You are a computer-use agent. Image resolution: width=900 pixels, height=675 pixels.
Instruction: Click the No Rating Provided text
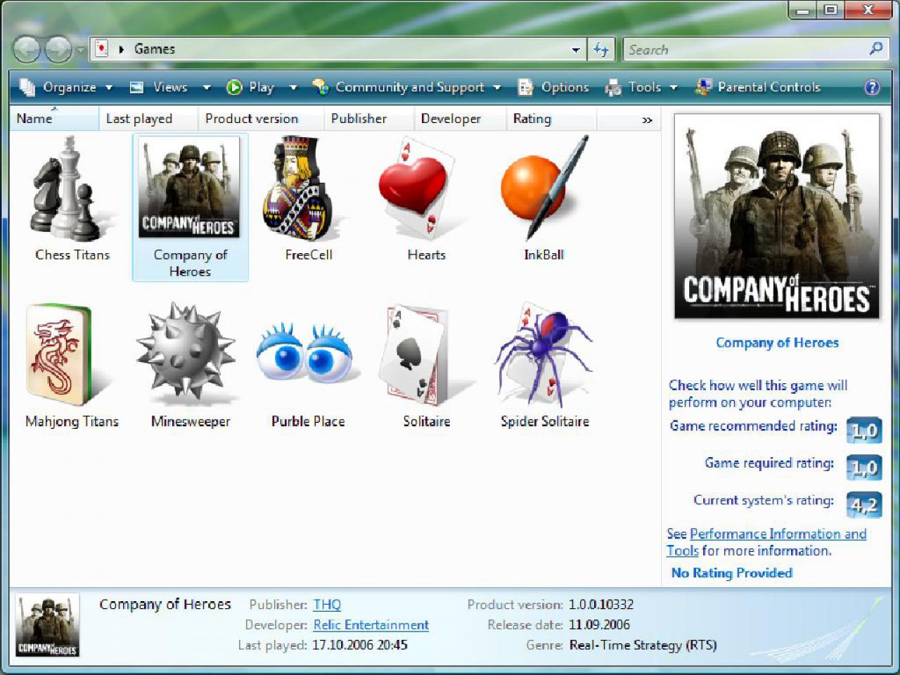(732, 573)
